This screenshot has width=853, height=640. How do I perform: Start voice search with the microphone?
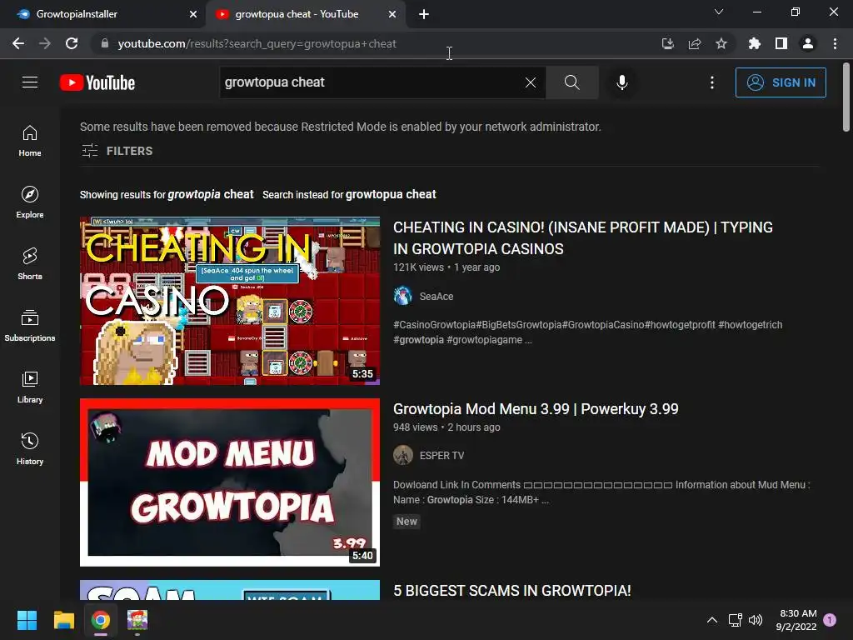(621, 82)
